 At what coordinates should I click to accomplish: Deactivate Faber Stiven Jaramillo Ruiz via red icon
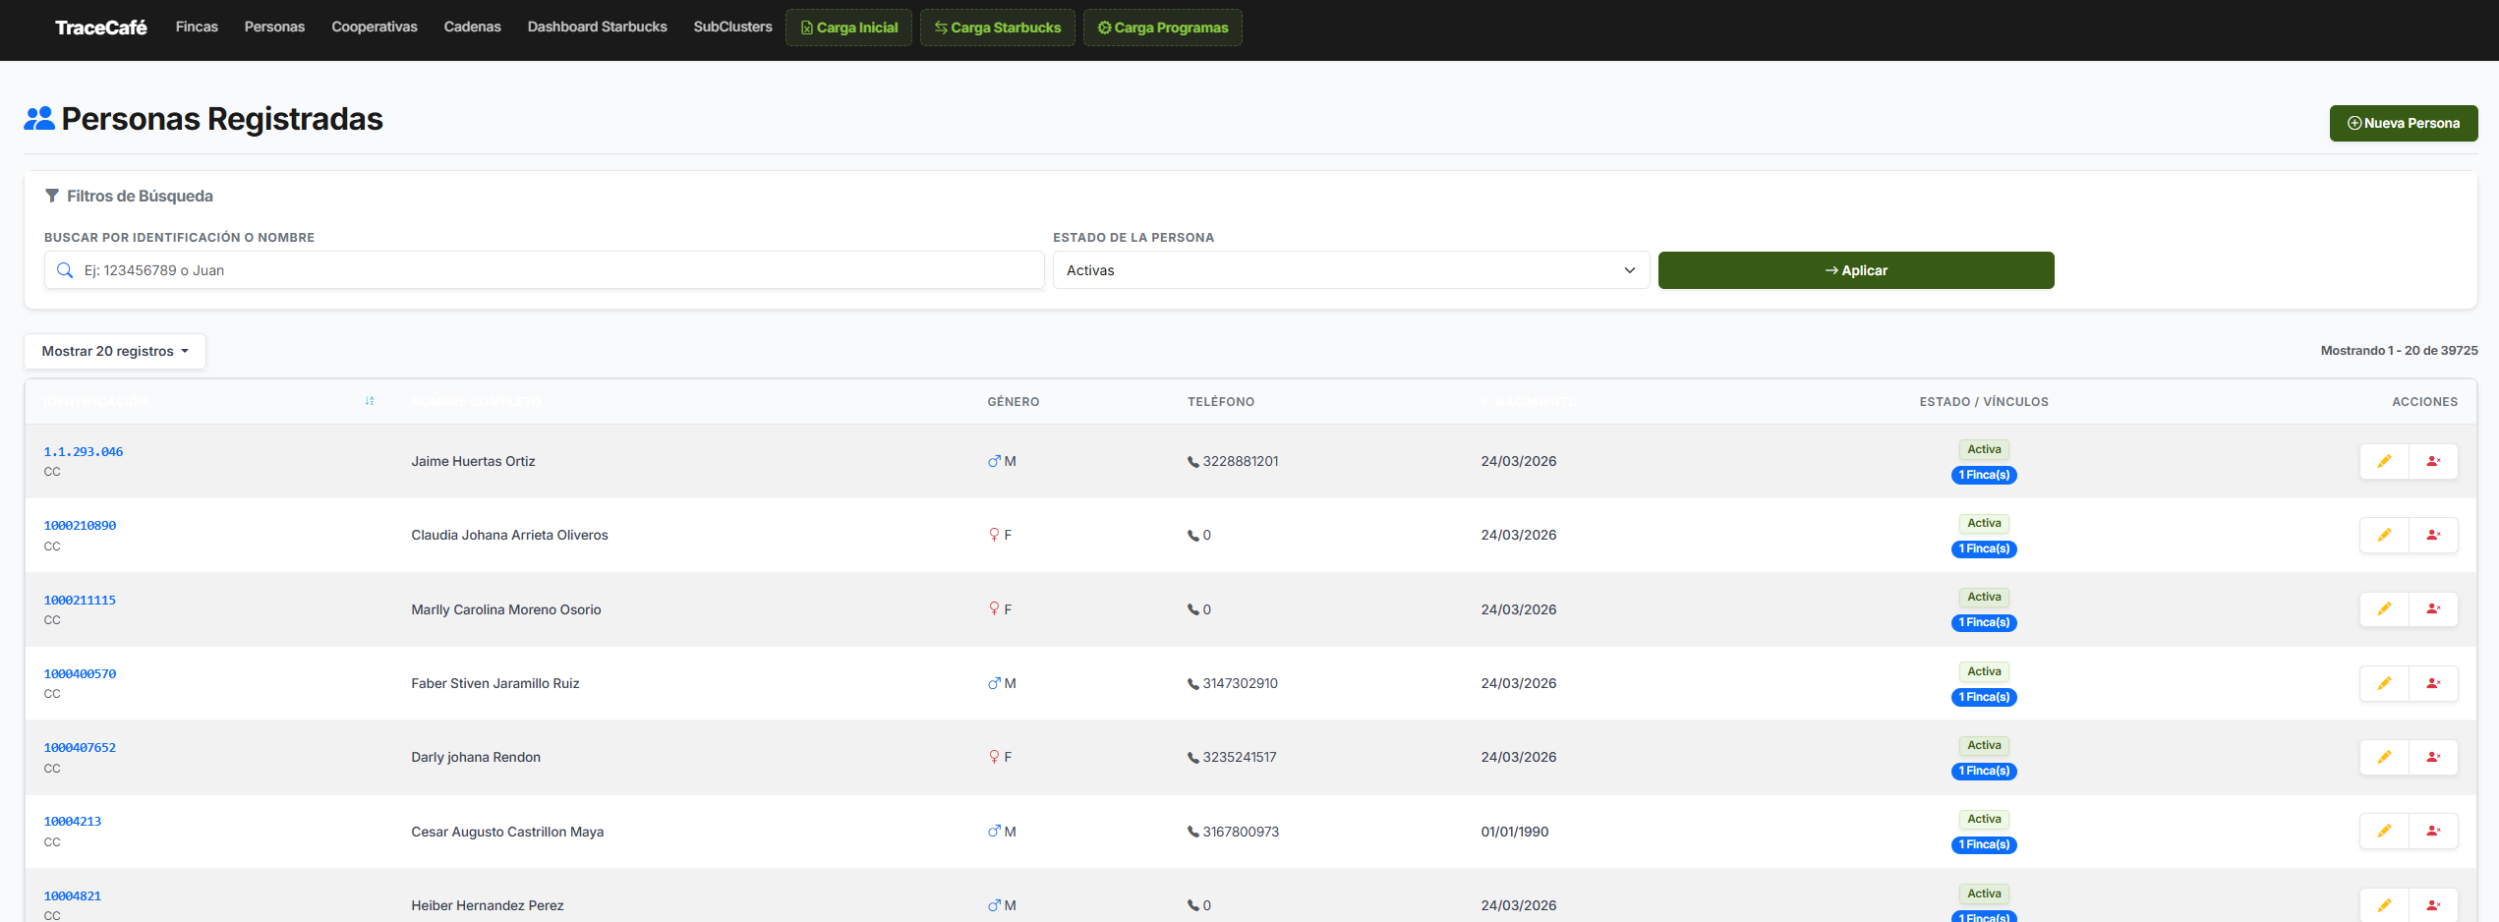(2433, 683)
